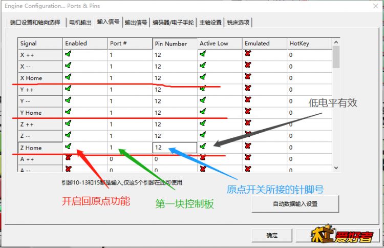Toggle Enabled checkmark for Z ++
Image resolution: width=384 pixels, height=248 pixels.
(x=68, y=123)
